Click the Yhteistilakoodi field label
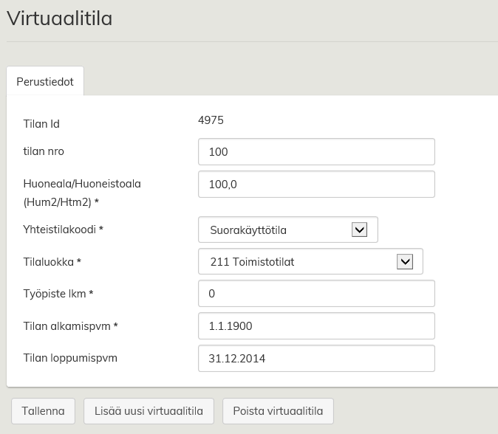 tap(64, 230)
